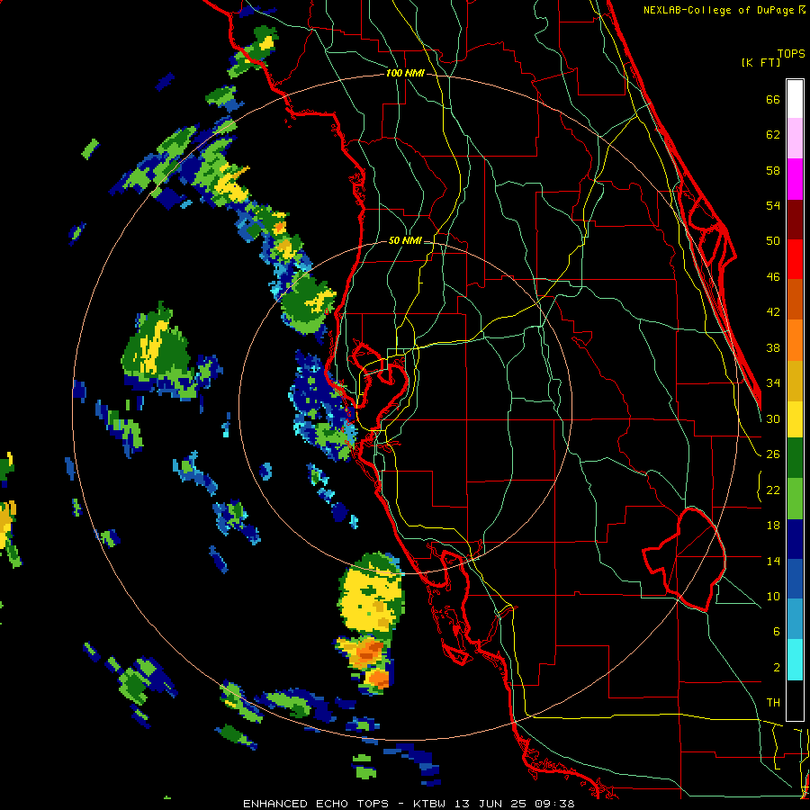Click the 18 legend value
810x810 pixels.
(773, 526)
